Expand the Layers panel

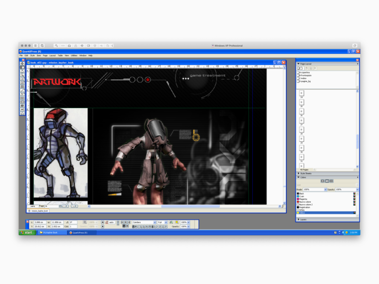point(299,220)
